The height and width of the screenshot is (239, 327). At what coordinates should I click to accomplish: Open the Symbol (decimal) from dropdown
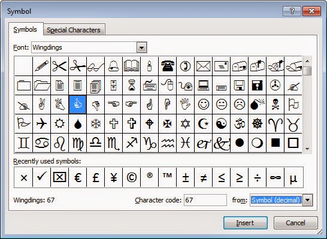[x=308, y=200]
